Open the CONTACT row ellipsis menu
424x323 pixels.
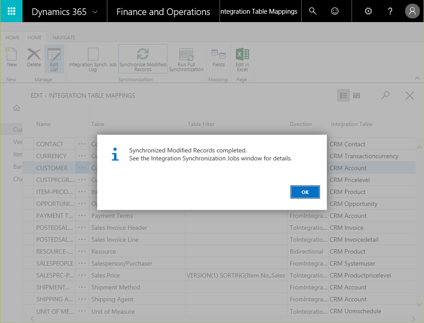[82, 144]
